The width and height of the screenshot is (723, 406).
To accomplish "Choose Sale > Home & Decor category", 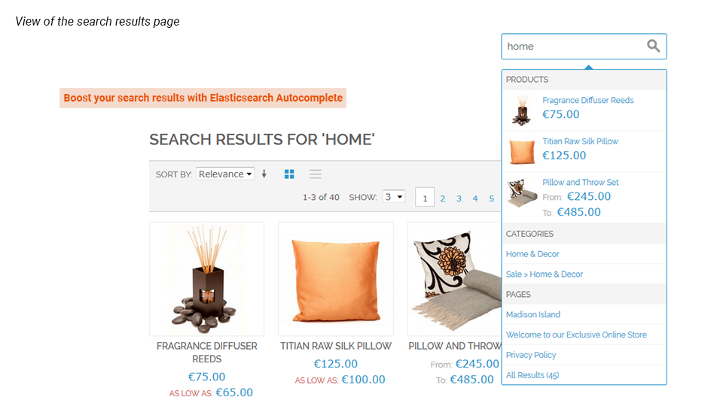I will [x=544, y=274].
